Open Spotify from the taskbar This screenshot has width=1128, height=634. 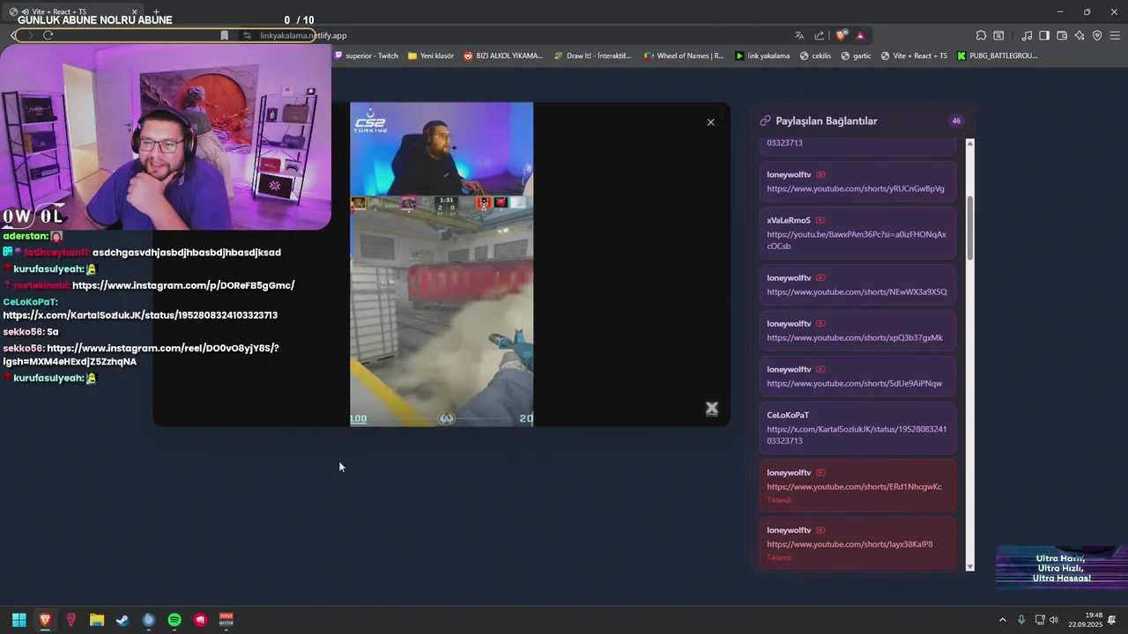point(174,620)
